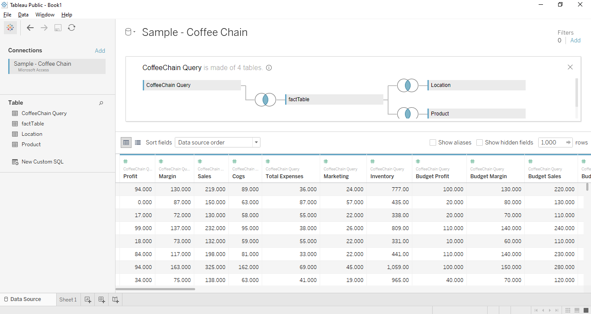Open the join icon for Product table
The height and width of the screenshot is (314, 591).
pos(408,113)
